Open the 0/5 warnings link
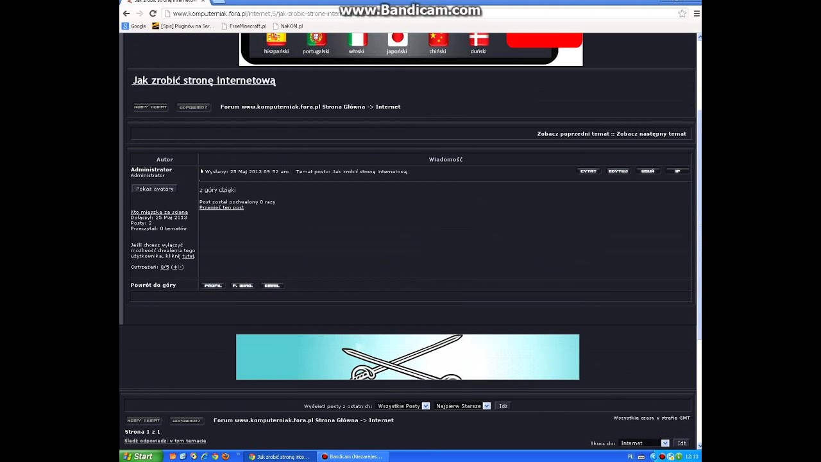821x462 pixels. click(x=165, y=267)
